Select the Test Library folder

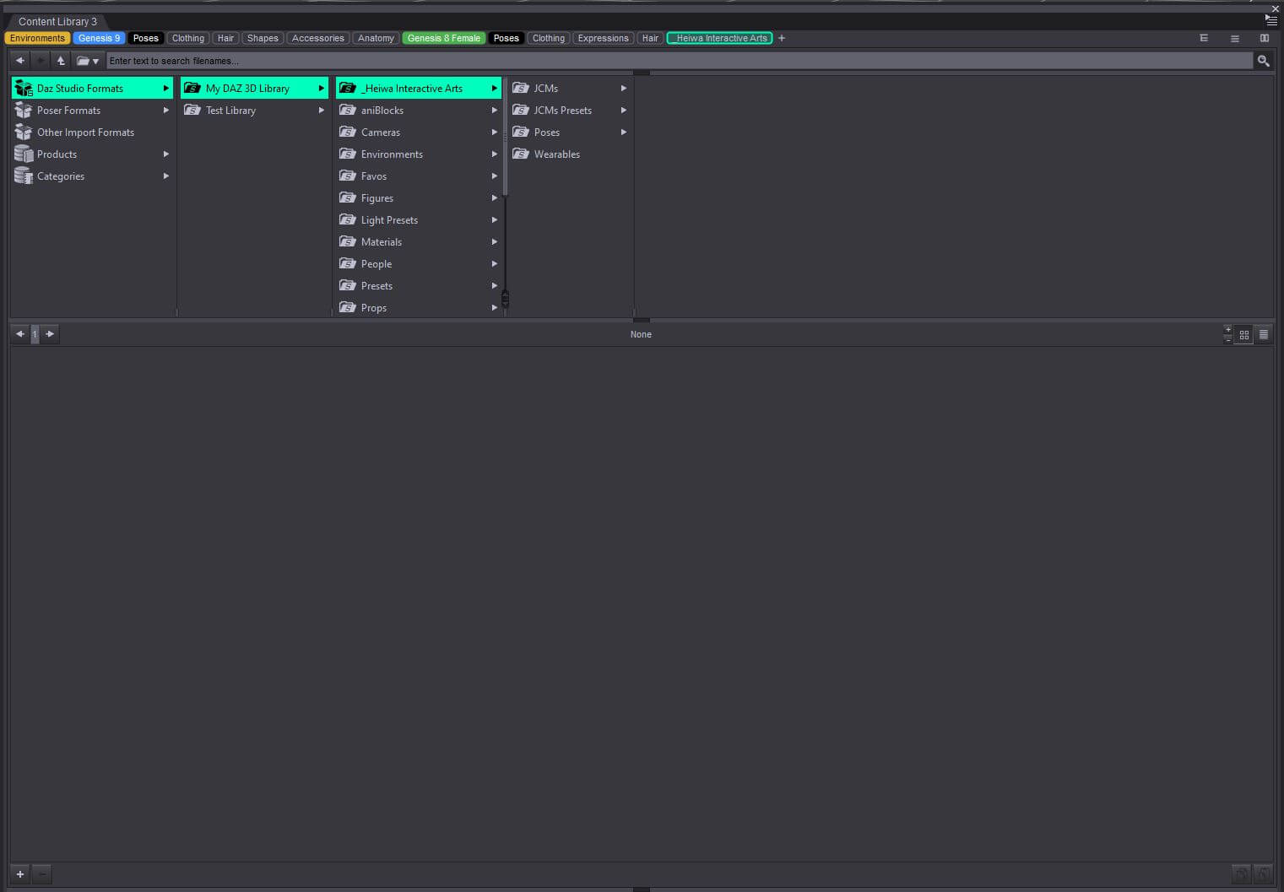click(254, 110)
